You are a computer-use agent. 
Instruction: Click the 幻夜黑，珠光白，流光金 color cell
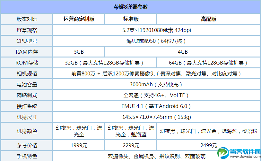coord(79,131)
